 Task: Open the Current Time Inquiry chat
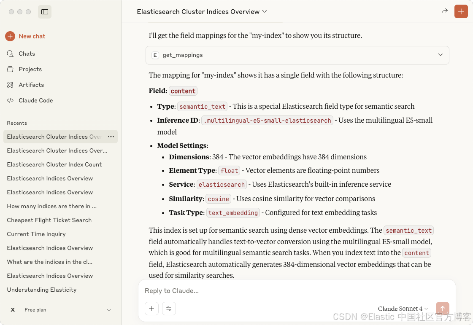click(36, 234)
